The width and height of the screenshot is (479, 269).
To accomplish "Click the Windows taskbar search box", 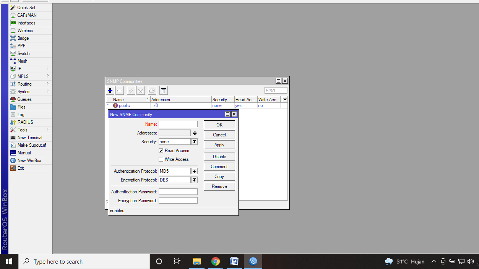I will click(x=84, y=261).
